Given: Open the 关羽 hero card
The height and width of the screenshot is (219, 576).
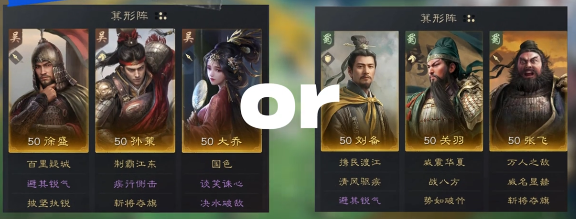Looking at the screenshot, I should click(x=444, y=91).
